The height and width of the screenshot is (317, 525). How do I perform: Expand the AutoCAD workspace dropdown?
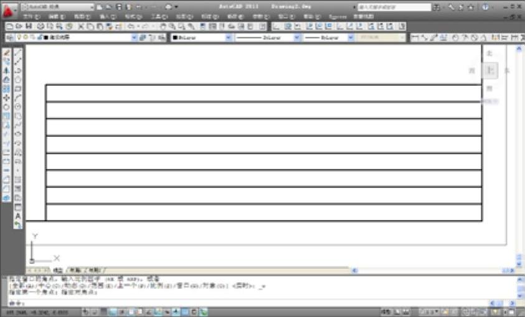92,7
